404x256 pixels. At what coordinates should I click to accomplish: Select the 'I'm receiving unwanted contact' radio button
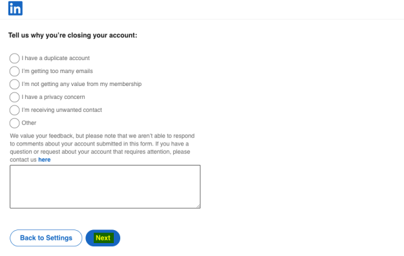[14, 110]
